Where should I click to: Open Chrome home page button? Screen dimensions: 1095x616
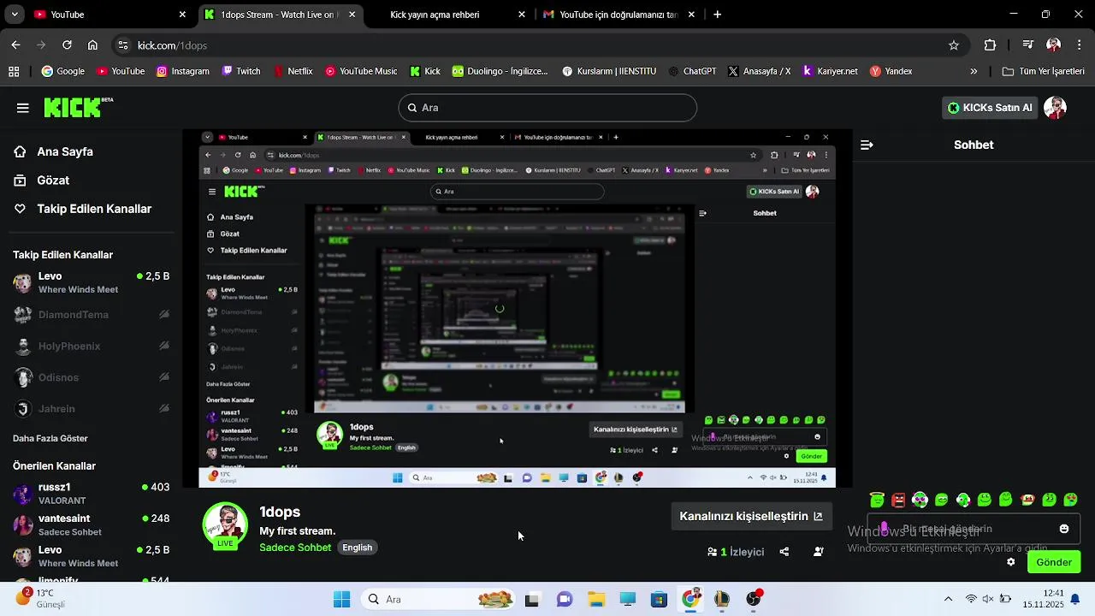pos(92,45)
